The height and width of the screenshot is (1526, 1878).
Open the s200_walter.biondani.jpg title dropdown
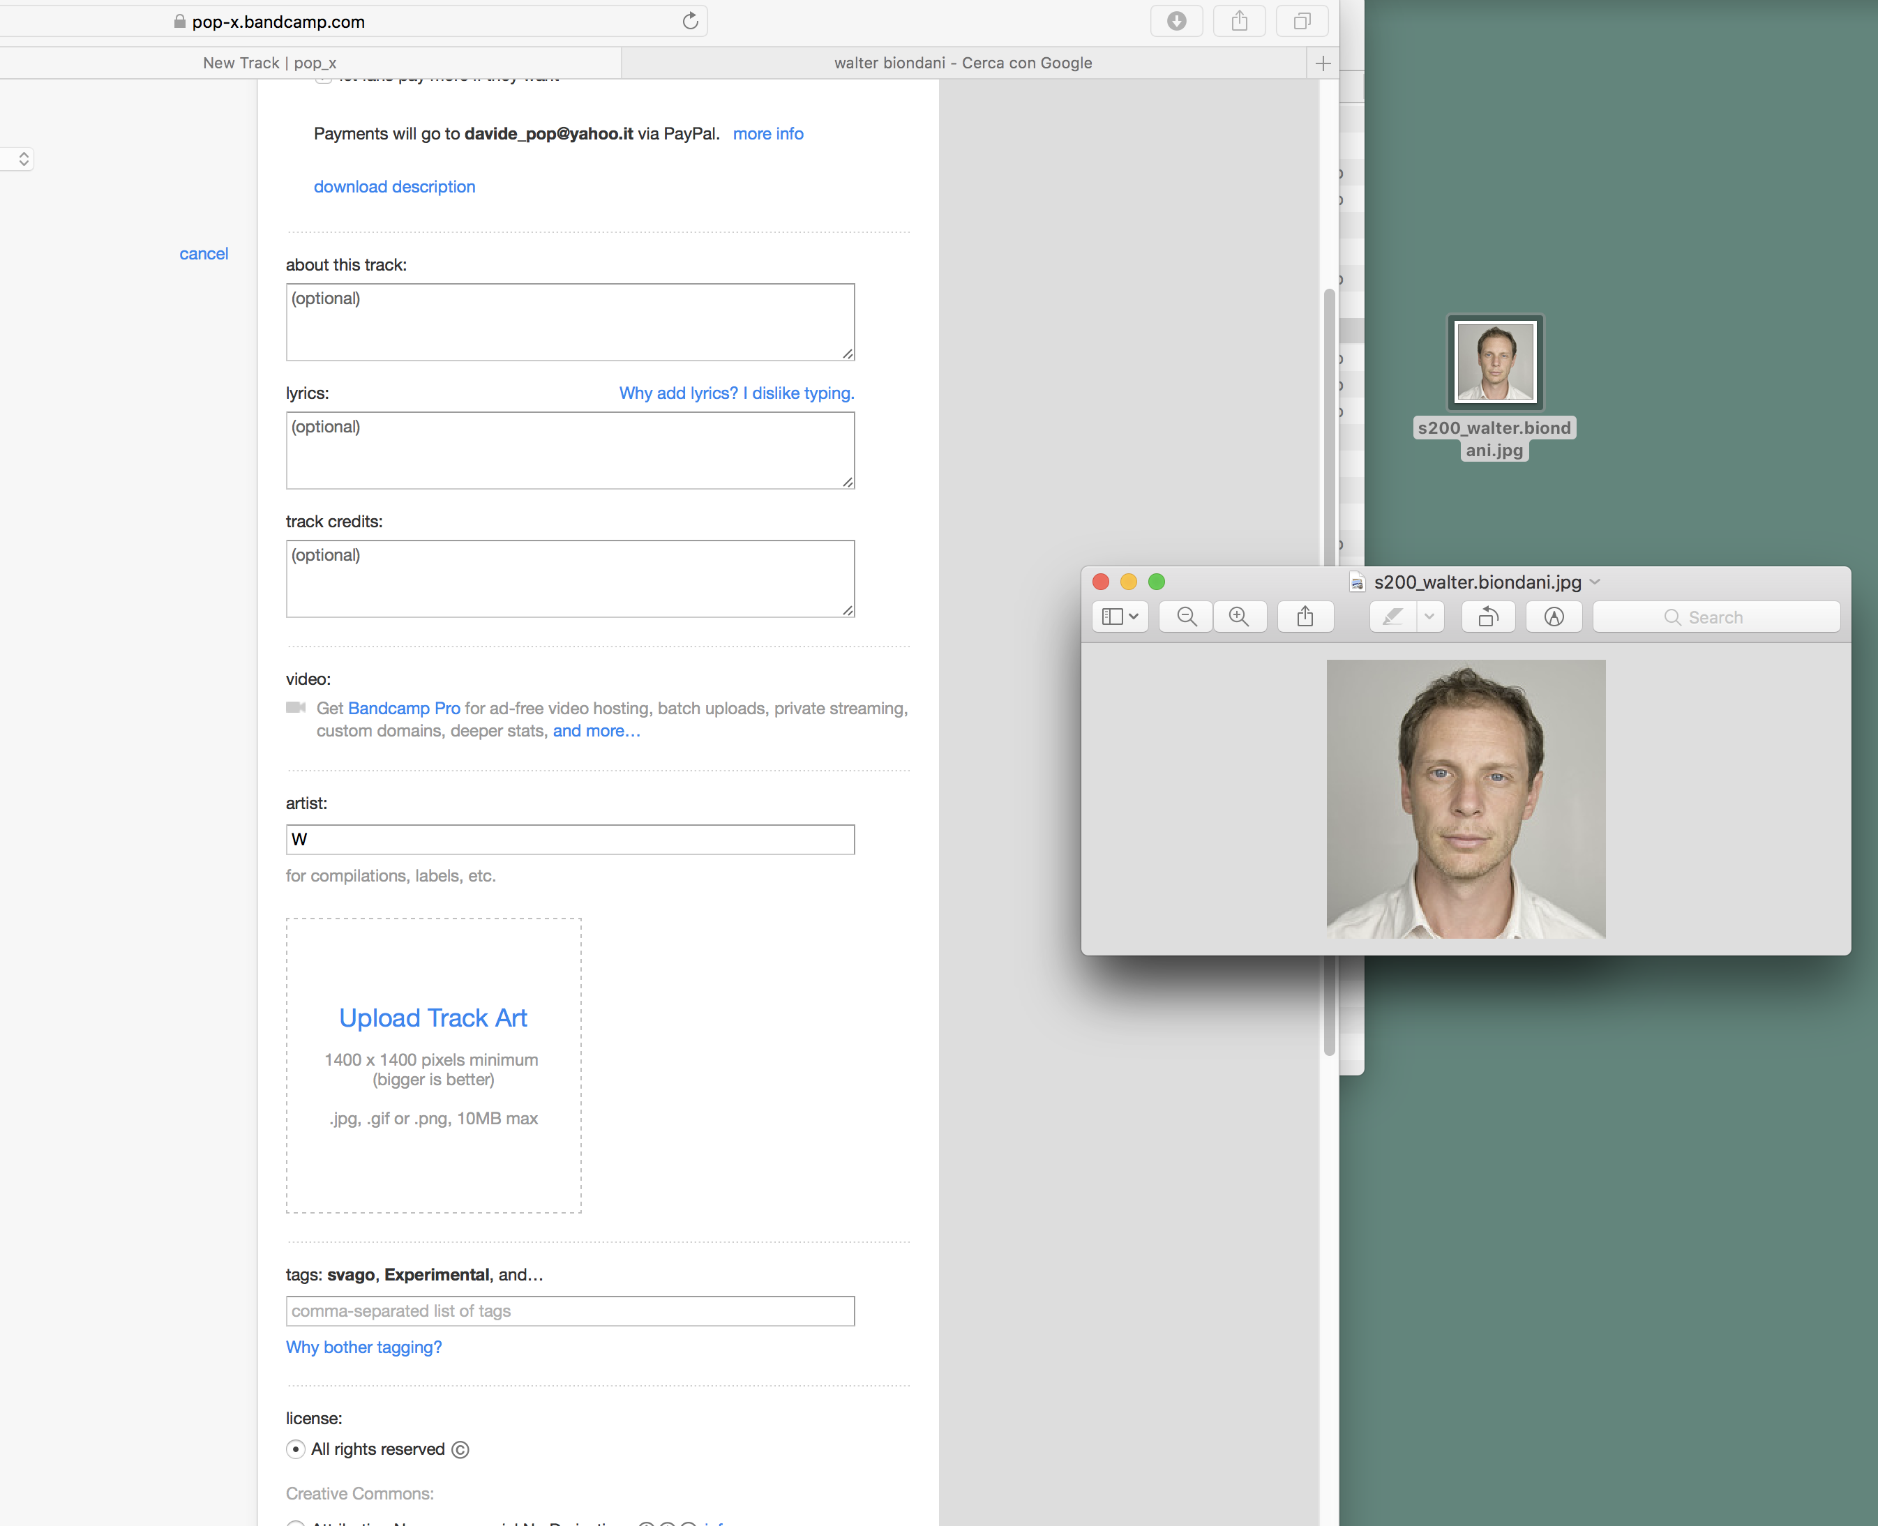pyautogui.click(x=1595, y=582)
